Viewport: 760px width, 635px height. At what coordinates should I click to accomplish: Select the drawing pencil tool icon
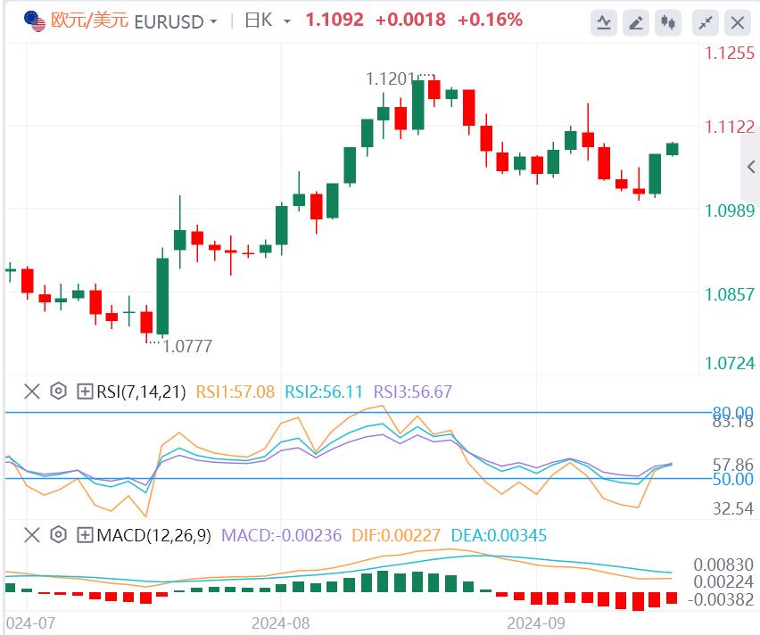tap(636, 22)
